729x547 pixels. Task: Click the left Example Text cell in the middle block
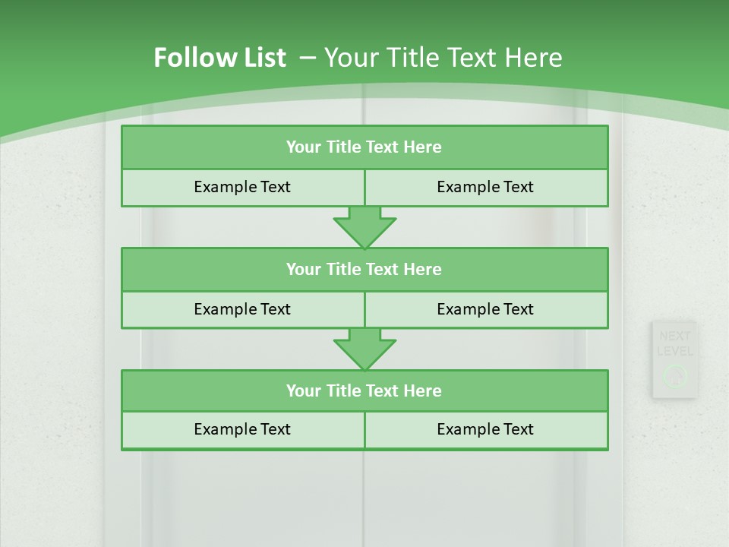(242, 309)
